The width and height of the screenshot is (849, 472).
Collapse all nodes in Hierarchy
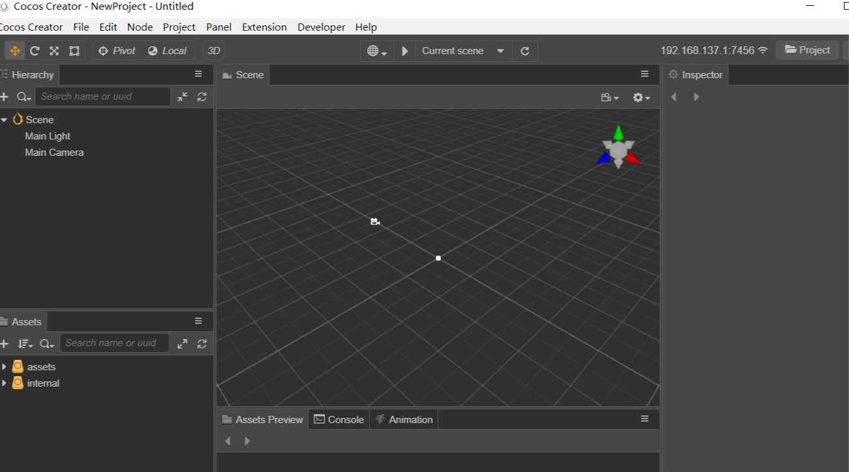pos(183,96)
